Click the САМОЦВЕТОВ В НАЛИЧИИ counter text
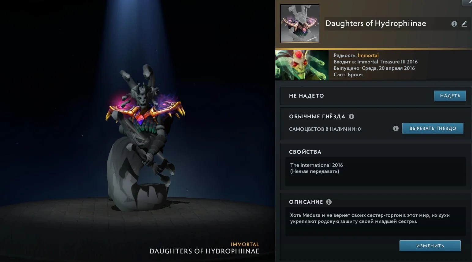472x262 pixels. (325, 129)
